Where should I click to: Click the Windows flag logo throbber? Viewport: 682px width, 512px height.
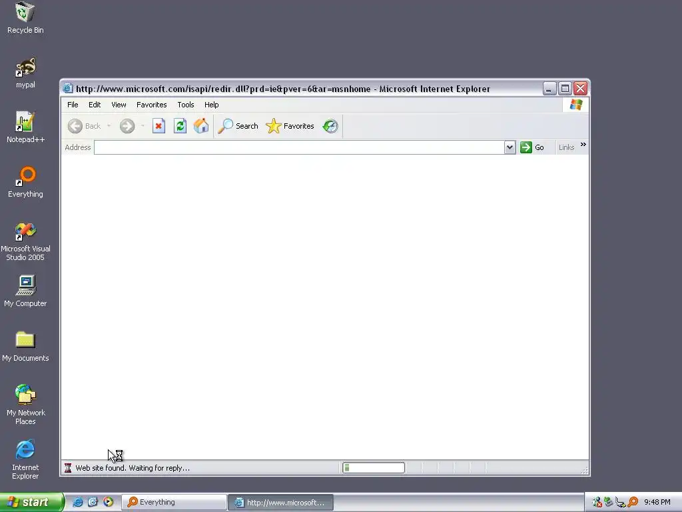[x=576, y=105]
